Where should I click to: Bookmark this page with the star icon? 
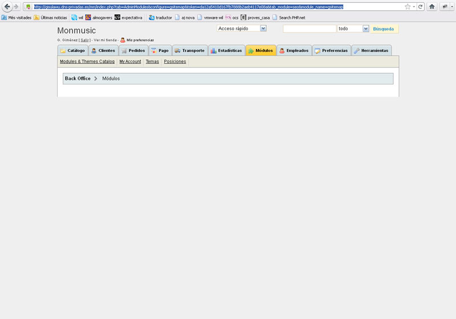coord(408,7)
